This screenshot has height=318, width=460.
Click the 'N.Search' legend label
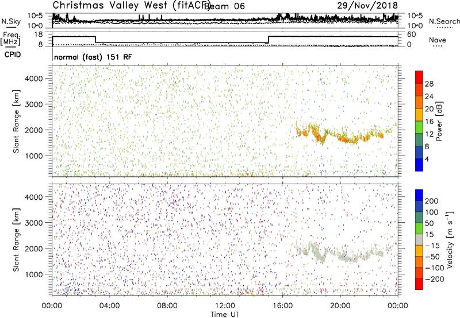click(x=444, y=21)
